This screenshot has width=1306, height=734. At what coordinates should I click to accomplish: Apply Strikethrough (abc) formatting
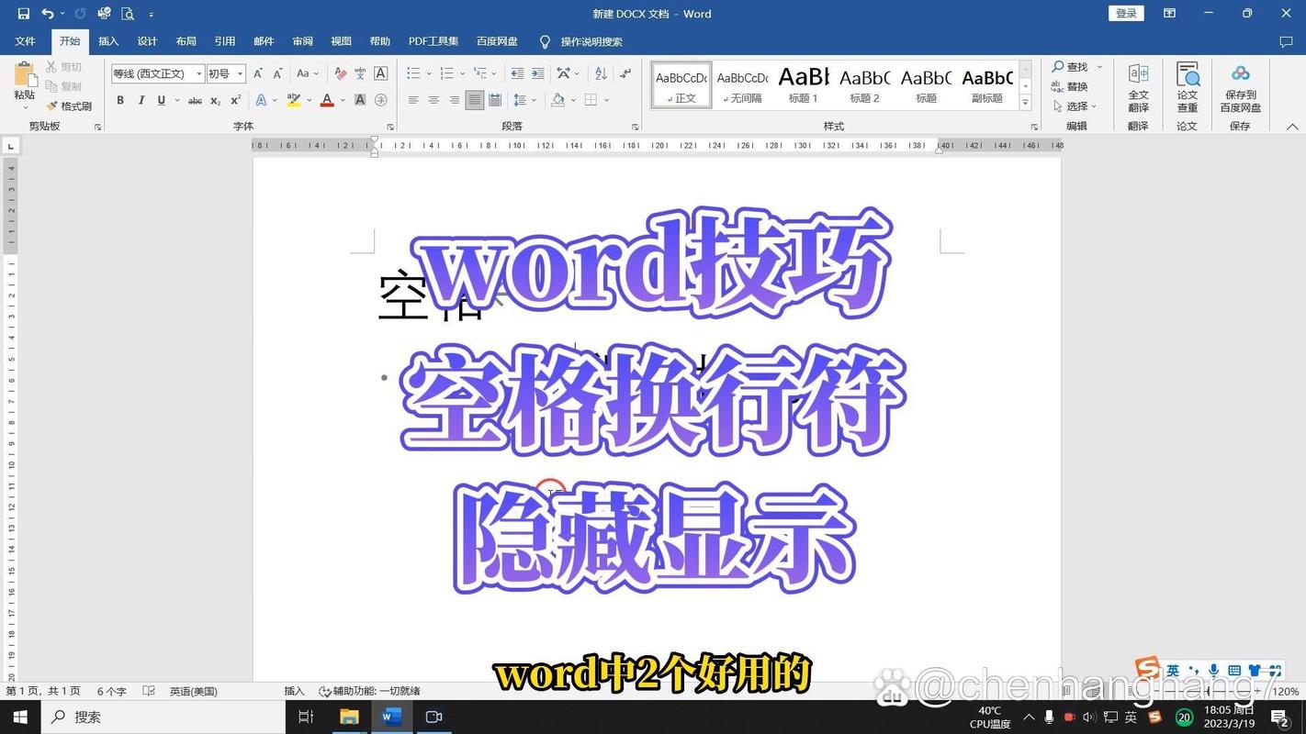pyautogui.click(x=195, y=100)
